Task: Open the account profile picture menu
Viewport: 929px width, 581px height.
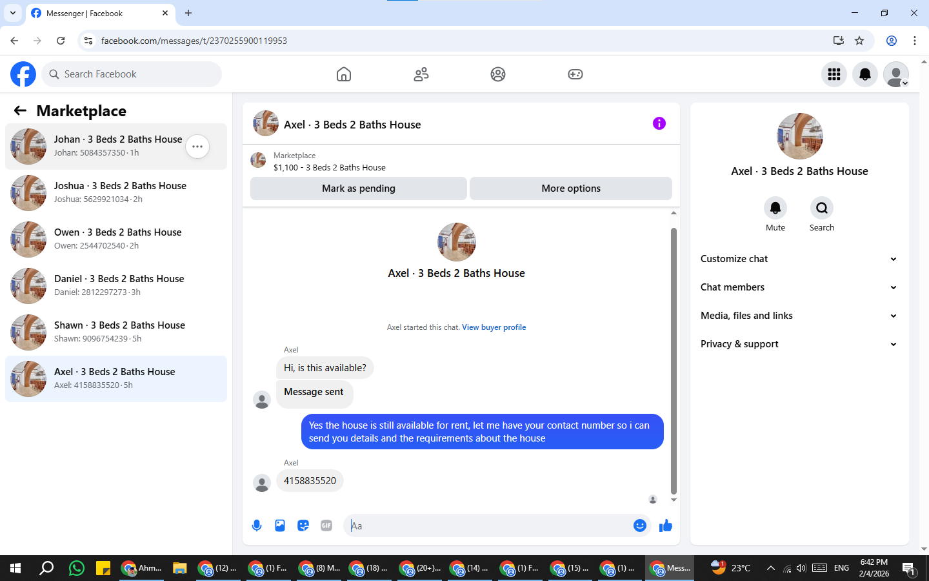Action: pos(896,74)
